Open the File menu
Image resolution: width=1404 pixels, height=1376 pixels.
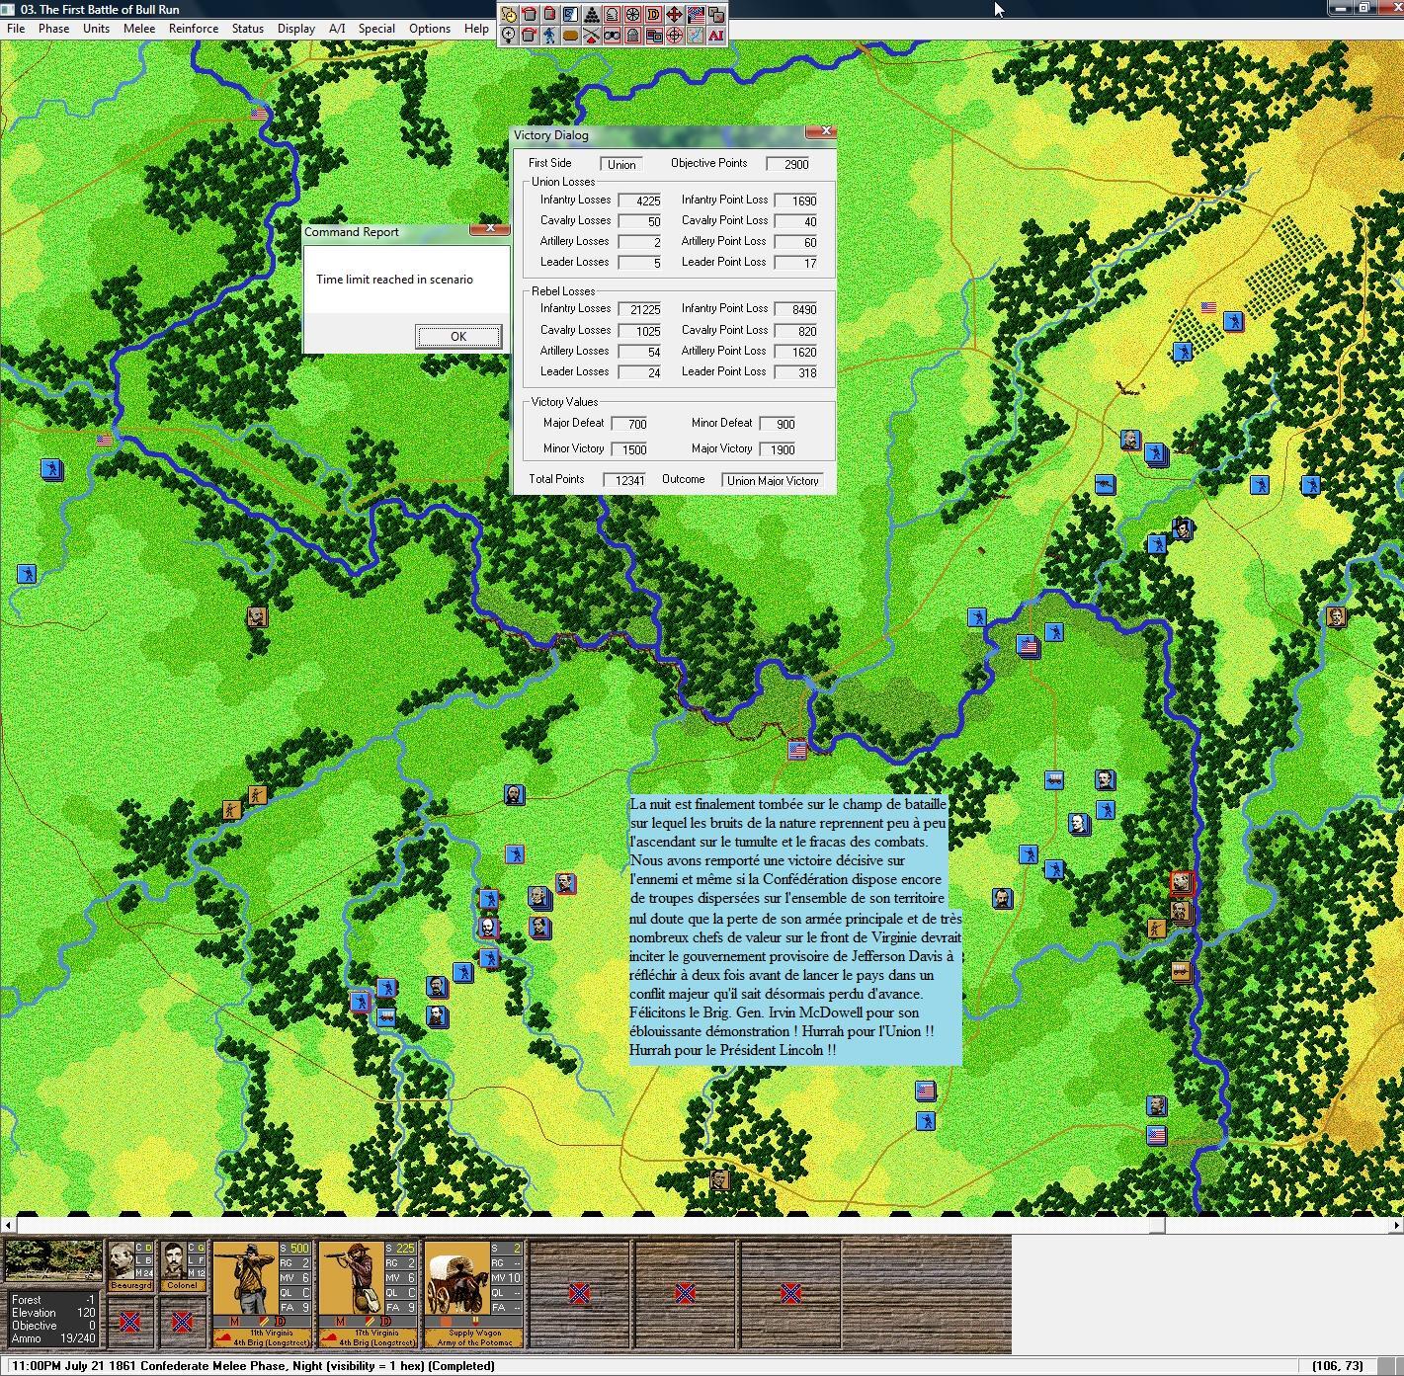tap(16, 29)
